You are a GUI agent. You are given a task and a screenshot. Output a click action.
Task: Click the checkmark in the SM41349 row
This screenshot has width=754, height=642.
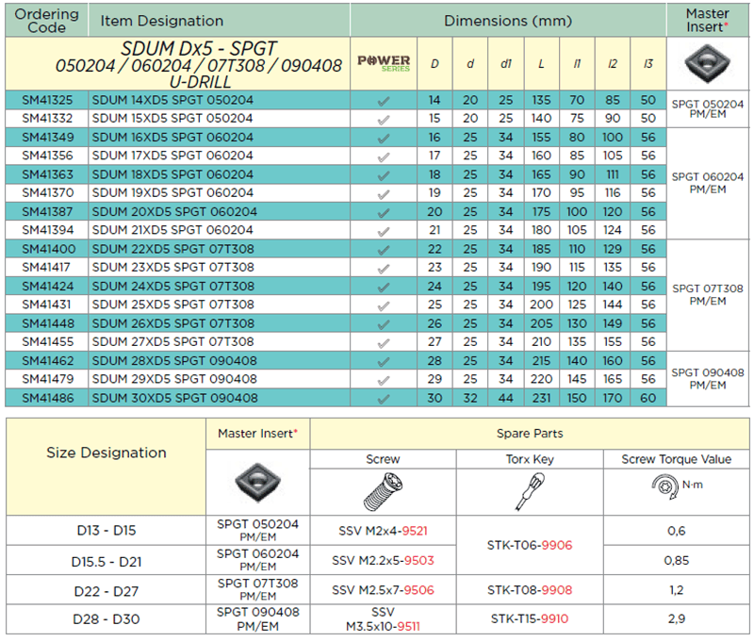point(384,139)
